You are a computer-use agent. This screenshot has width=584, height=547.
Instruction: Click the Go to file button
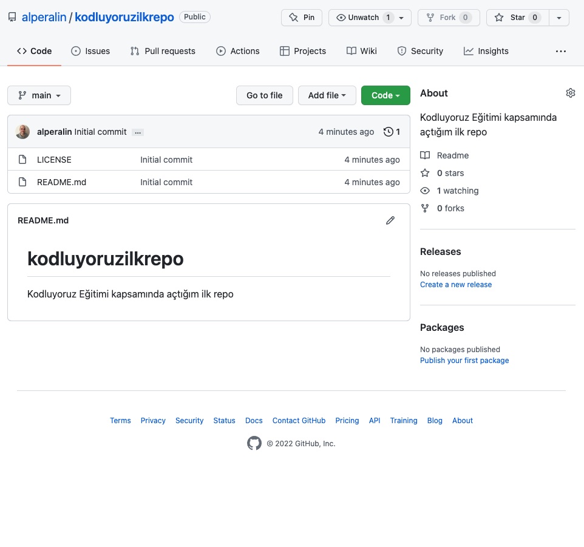[x=265, y=95]
